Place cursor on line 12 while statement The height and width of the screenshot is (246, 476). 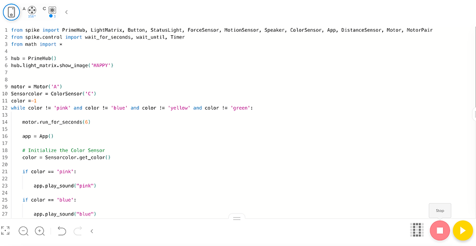[x=132, y=108]
